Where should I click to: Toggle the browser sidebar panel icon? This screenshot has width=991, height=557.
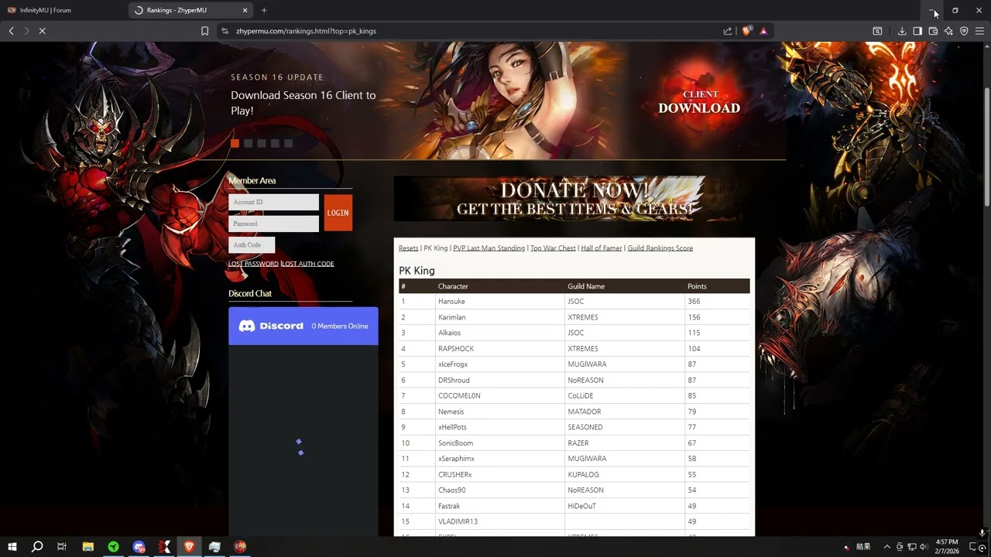pos(917,31)
